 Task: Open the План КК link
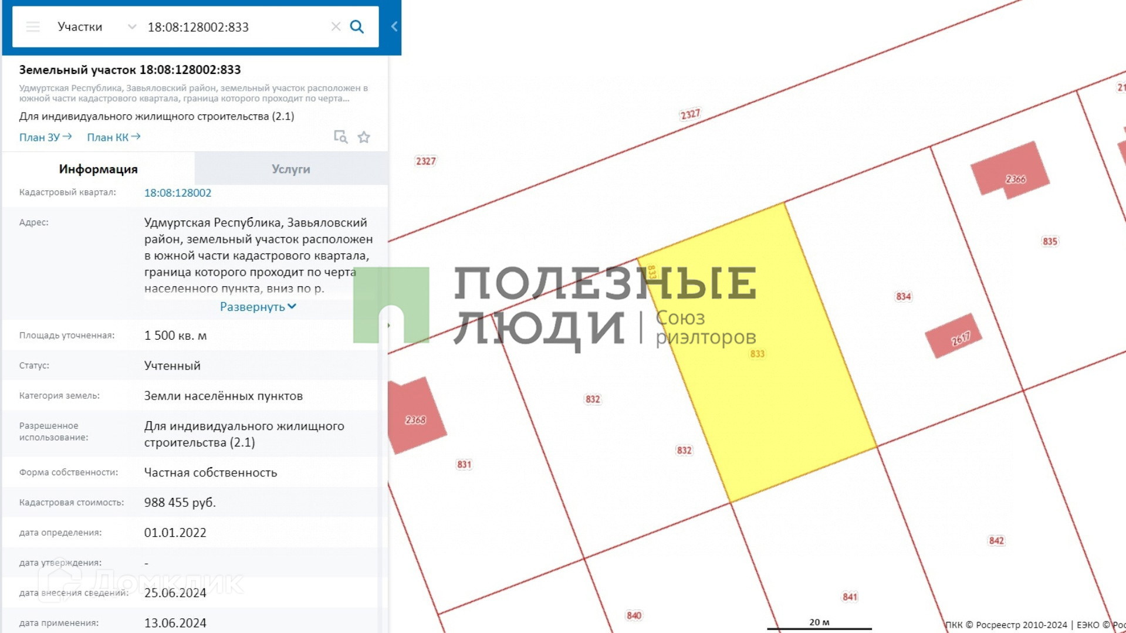pyautogui.click(x=114, y=137)
